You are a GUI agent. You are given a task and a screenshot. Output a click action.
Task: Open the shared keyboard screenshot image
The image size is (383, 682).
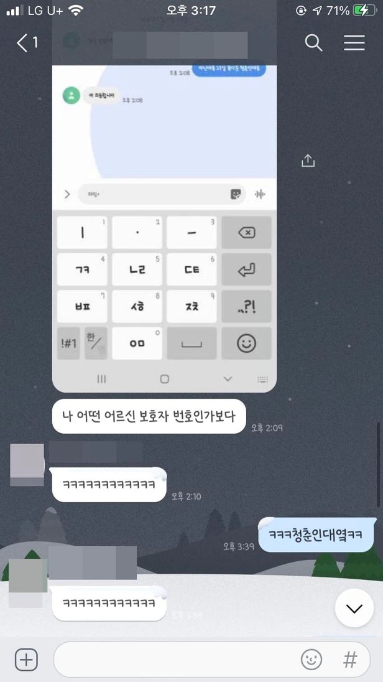164,228
